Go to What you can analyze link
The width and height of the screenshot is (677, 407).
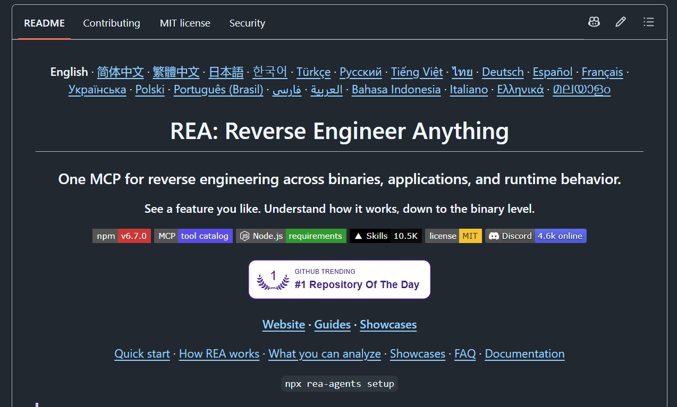tap(325, 354)
